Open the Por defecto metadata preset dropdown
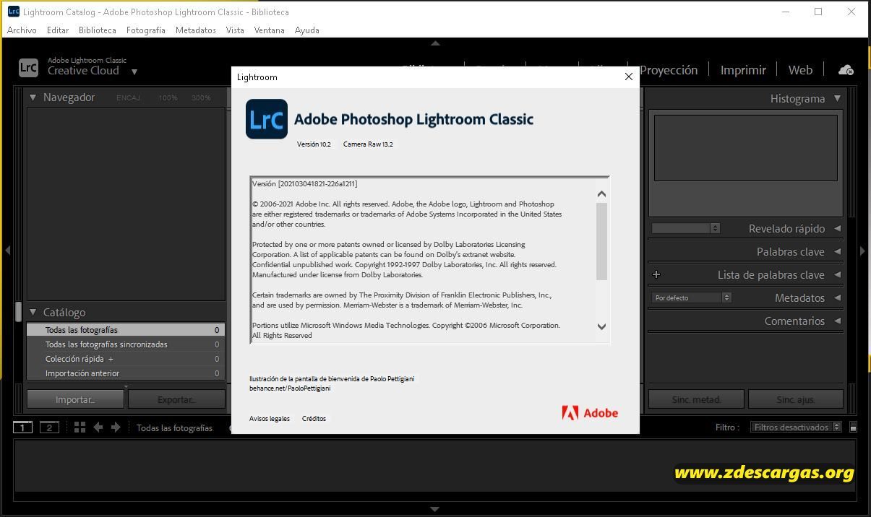This screenshot has width=871, height=517. (x=692, y=297)
